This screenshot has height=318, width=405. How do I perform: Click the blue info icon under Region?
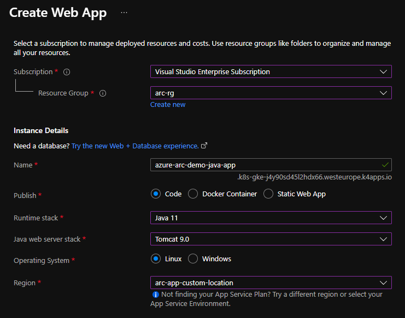[x=155, y=295]
